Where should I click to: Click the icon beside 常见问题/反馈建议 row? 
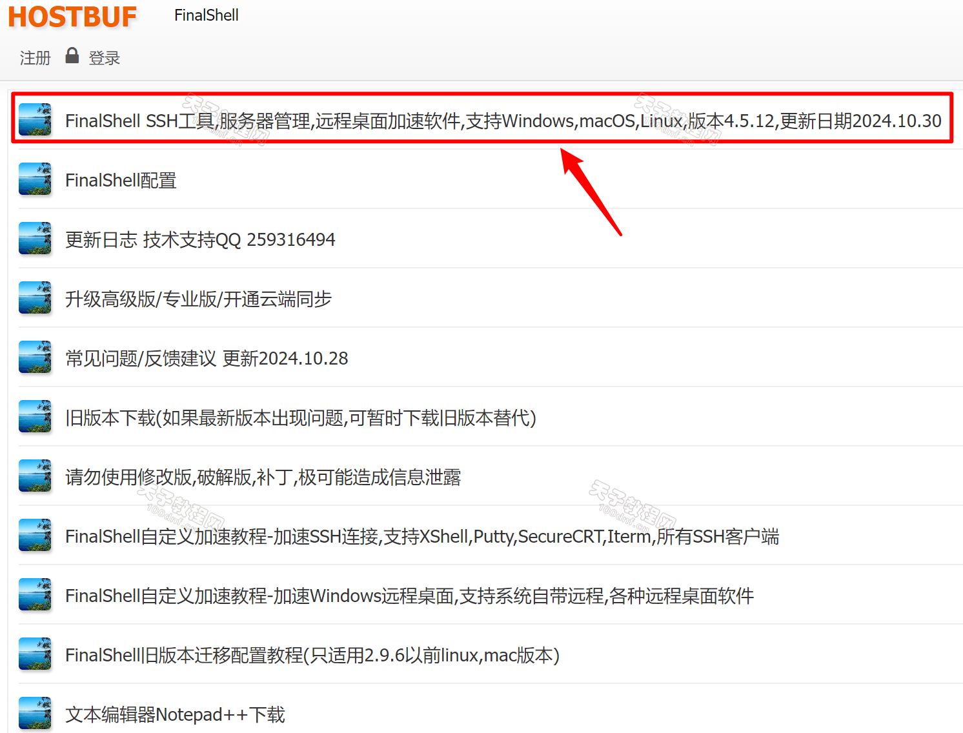[x=35, y=357]
